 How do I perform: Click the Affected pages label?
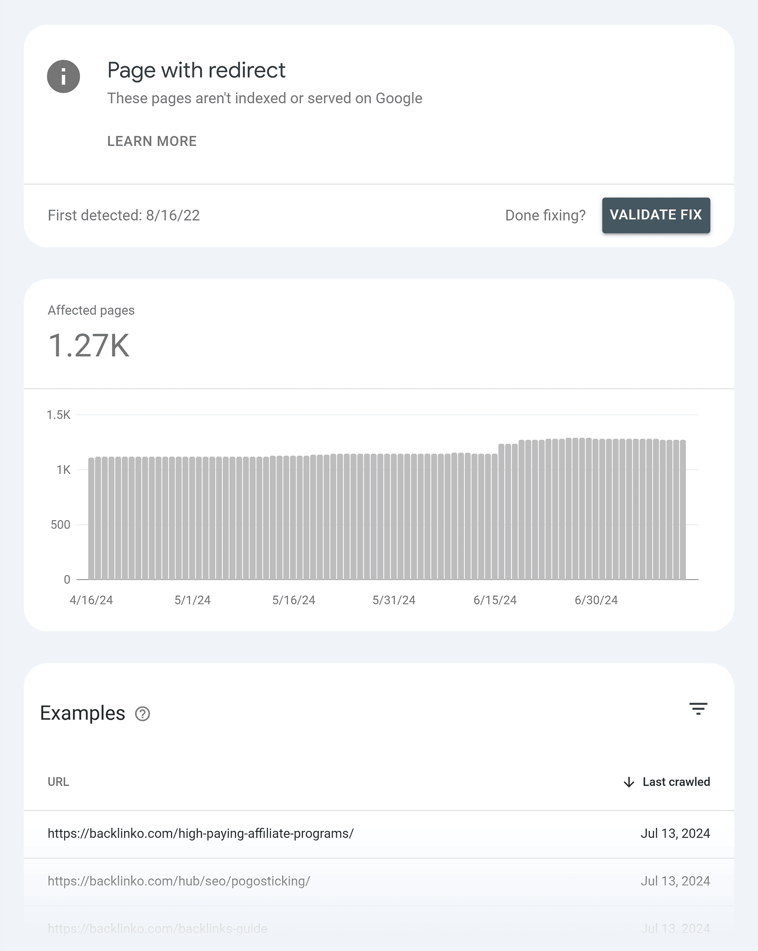(x=91, y=310)
